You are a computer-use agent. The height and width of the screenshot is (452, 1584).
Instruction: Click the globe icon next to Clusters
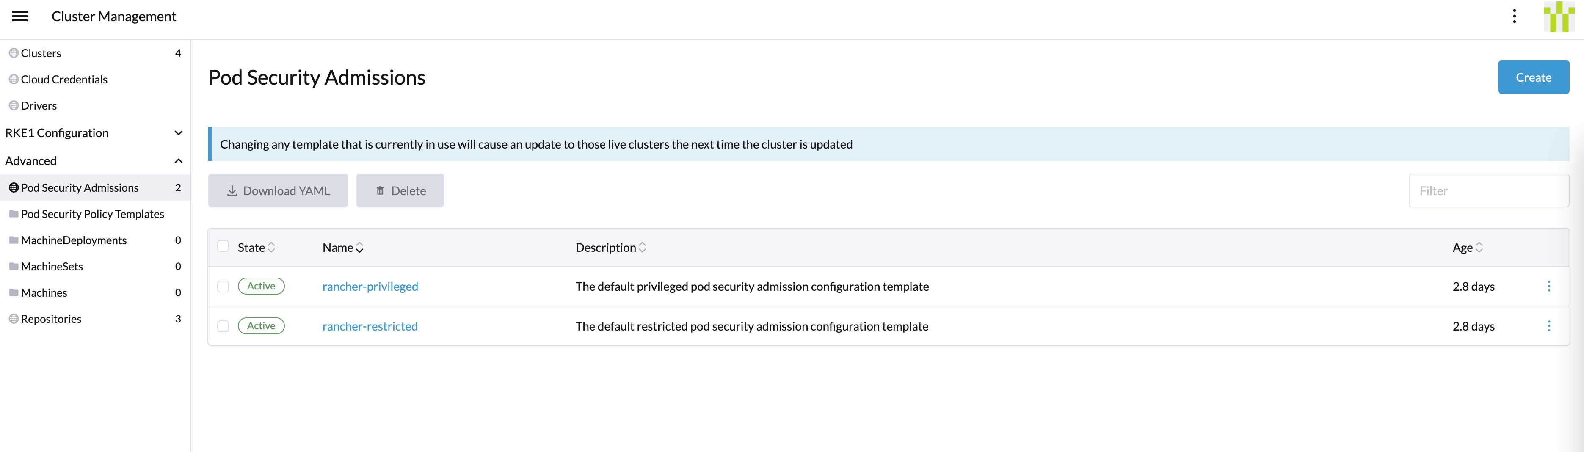[x=12, y=53]
